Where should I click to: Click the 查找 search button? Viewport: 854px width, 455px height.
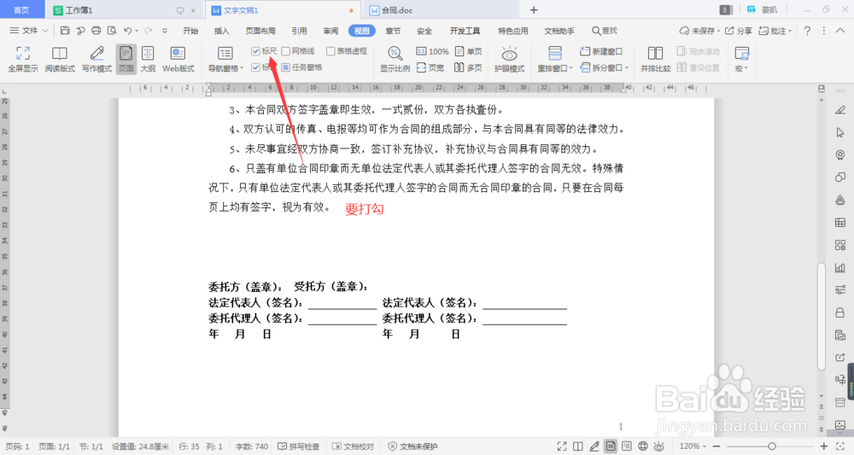[x=605, y=31]
